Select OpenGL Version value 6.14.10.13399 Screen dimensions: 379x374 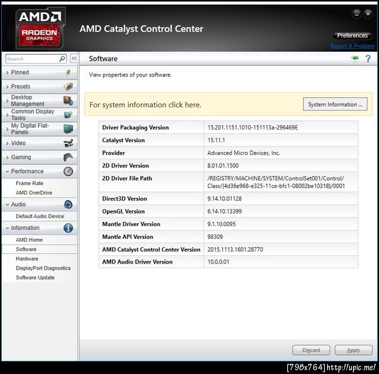(x=224, y=211)
